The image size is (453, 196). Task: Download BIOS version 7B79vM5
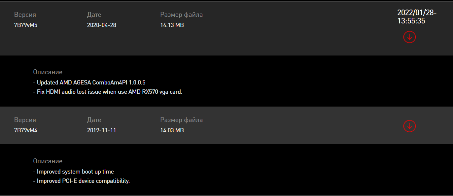point(409,37)
